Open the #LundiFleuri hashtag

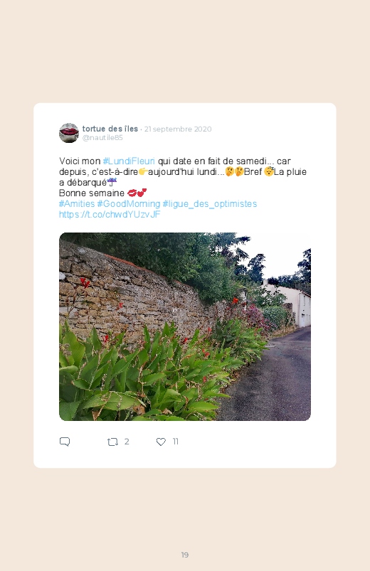coord(129,161)
